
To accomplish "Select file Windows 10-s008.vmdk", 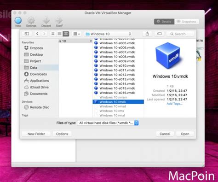I will 118,57.
